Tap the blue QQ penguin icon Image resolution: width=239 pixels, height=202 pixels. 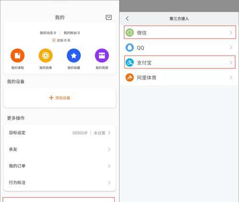click(x=130, y=47)
